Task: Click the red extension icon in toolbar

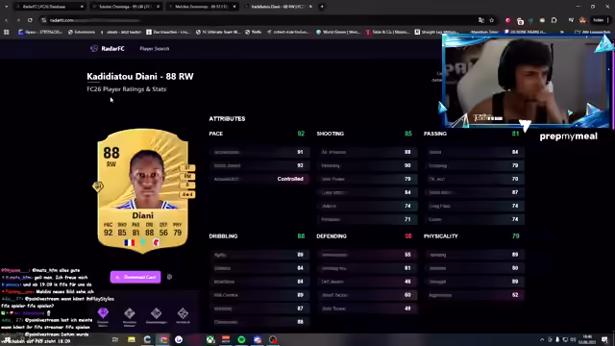Action: pos(508,20)
